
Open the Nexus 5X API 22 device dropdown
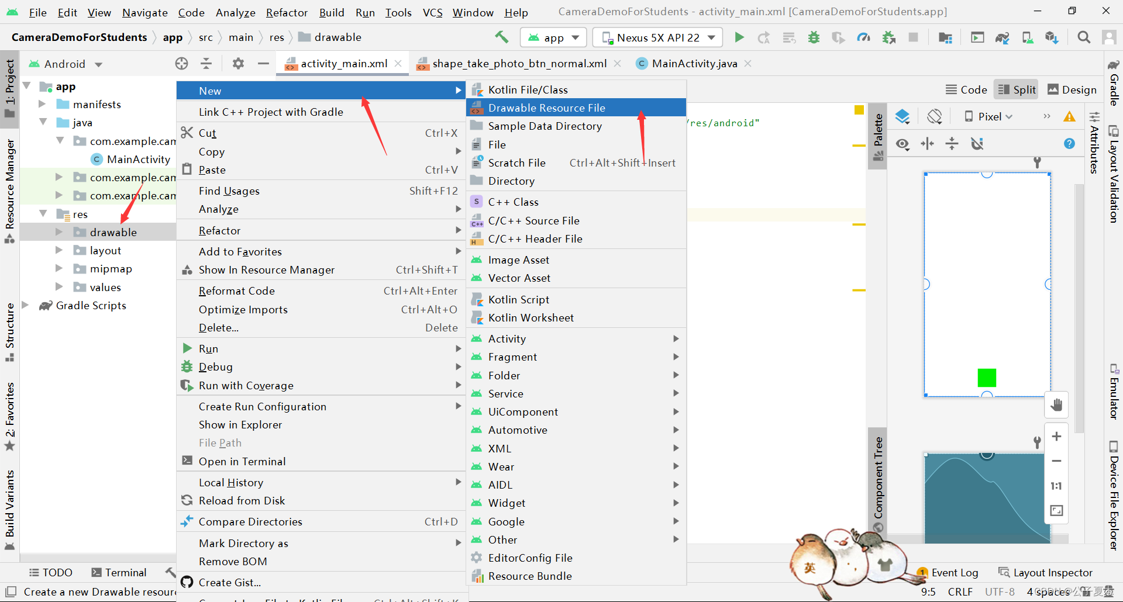[657, 37]
